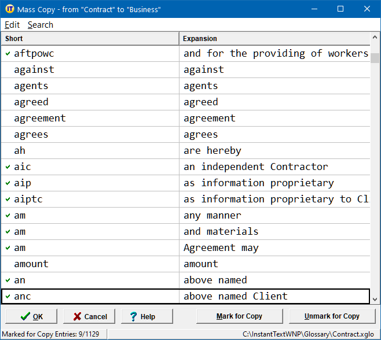Select the 'agreement' row in the list

40,118
